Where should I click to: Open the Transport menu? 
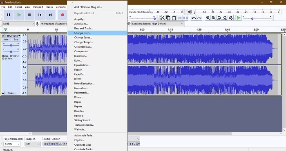tap(38, 7)
